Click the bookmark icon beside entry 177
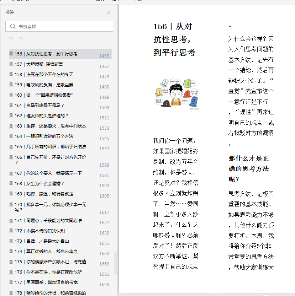295x296 pixels. 11,282
